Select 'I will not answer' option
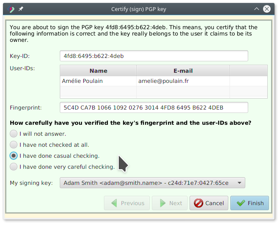Image resolution: width=280 pixels, height=225 pixels. [x=14, y=134]
